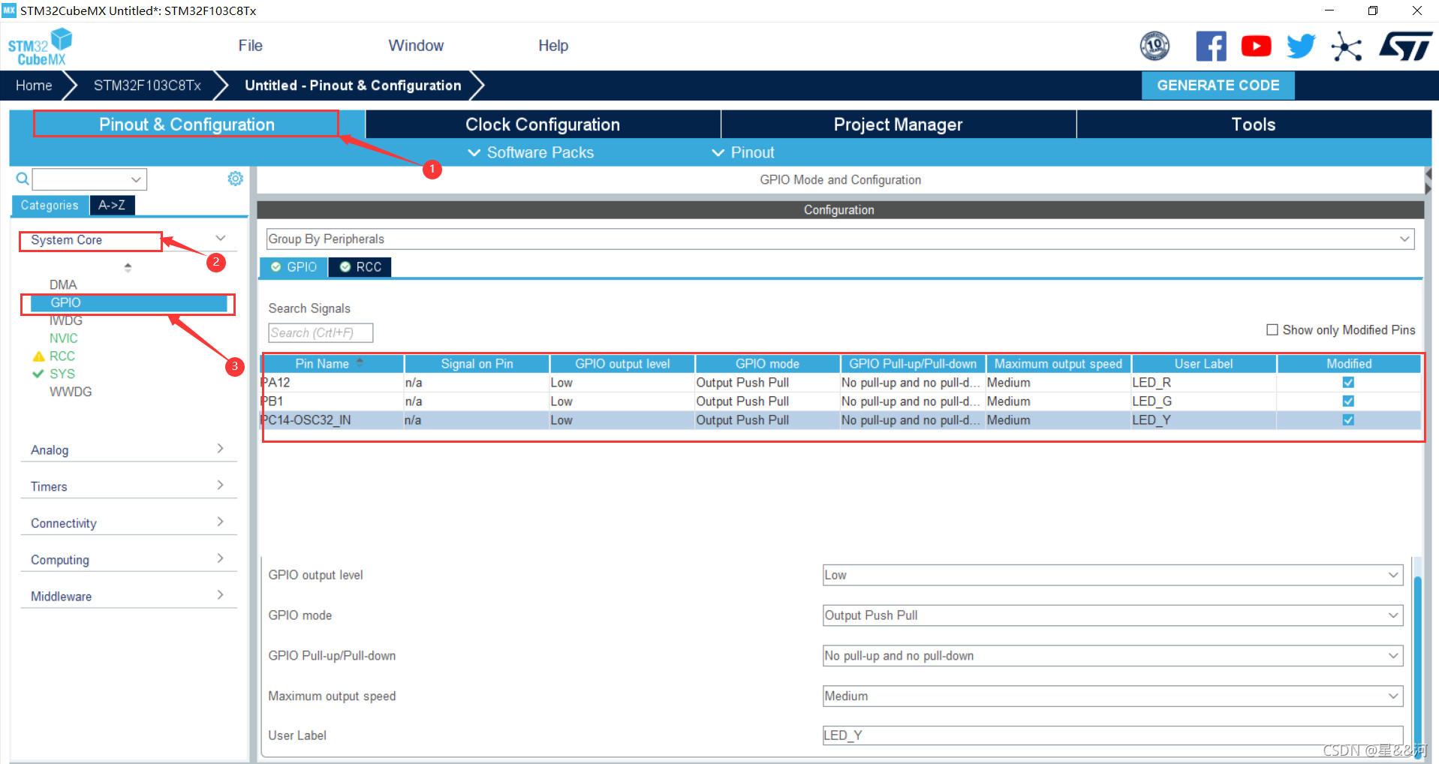Switch to Clock Configuration tab
Viewport: 1439px width, 764px height.
coord(543,125)
